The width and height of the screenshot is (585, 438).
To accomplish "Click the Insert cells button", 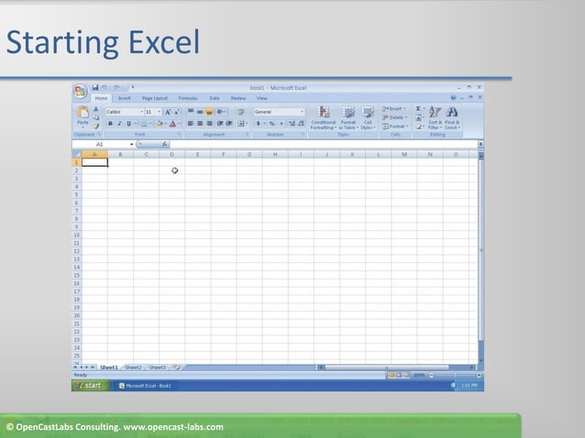I will click(394, 109).
